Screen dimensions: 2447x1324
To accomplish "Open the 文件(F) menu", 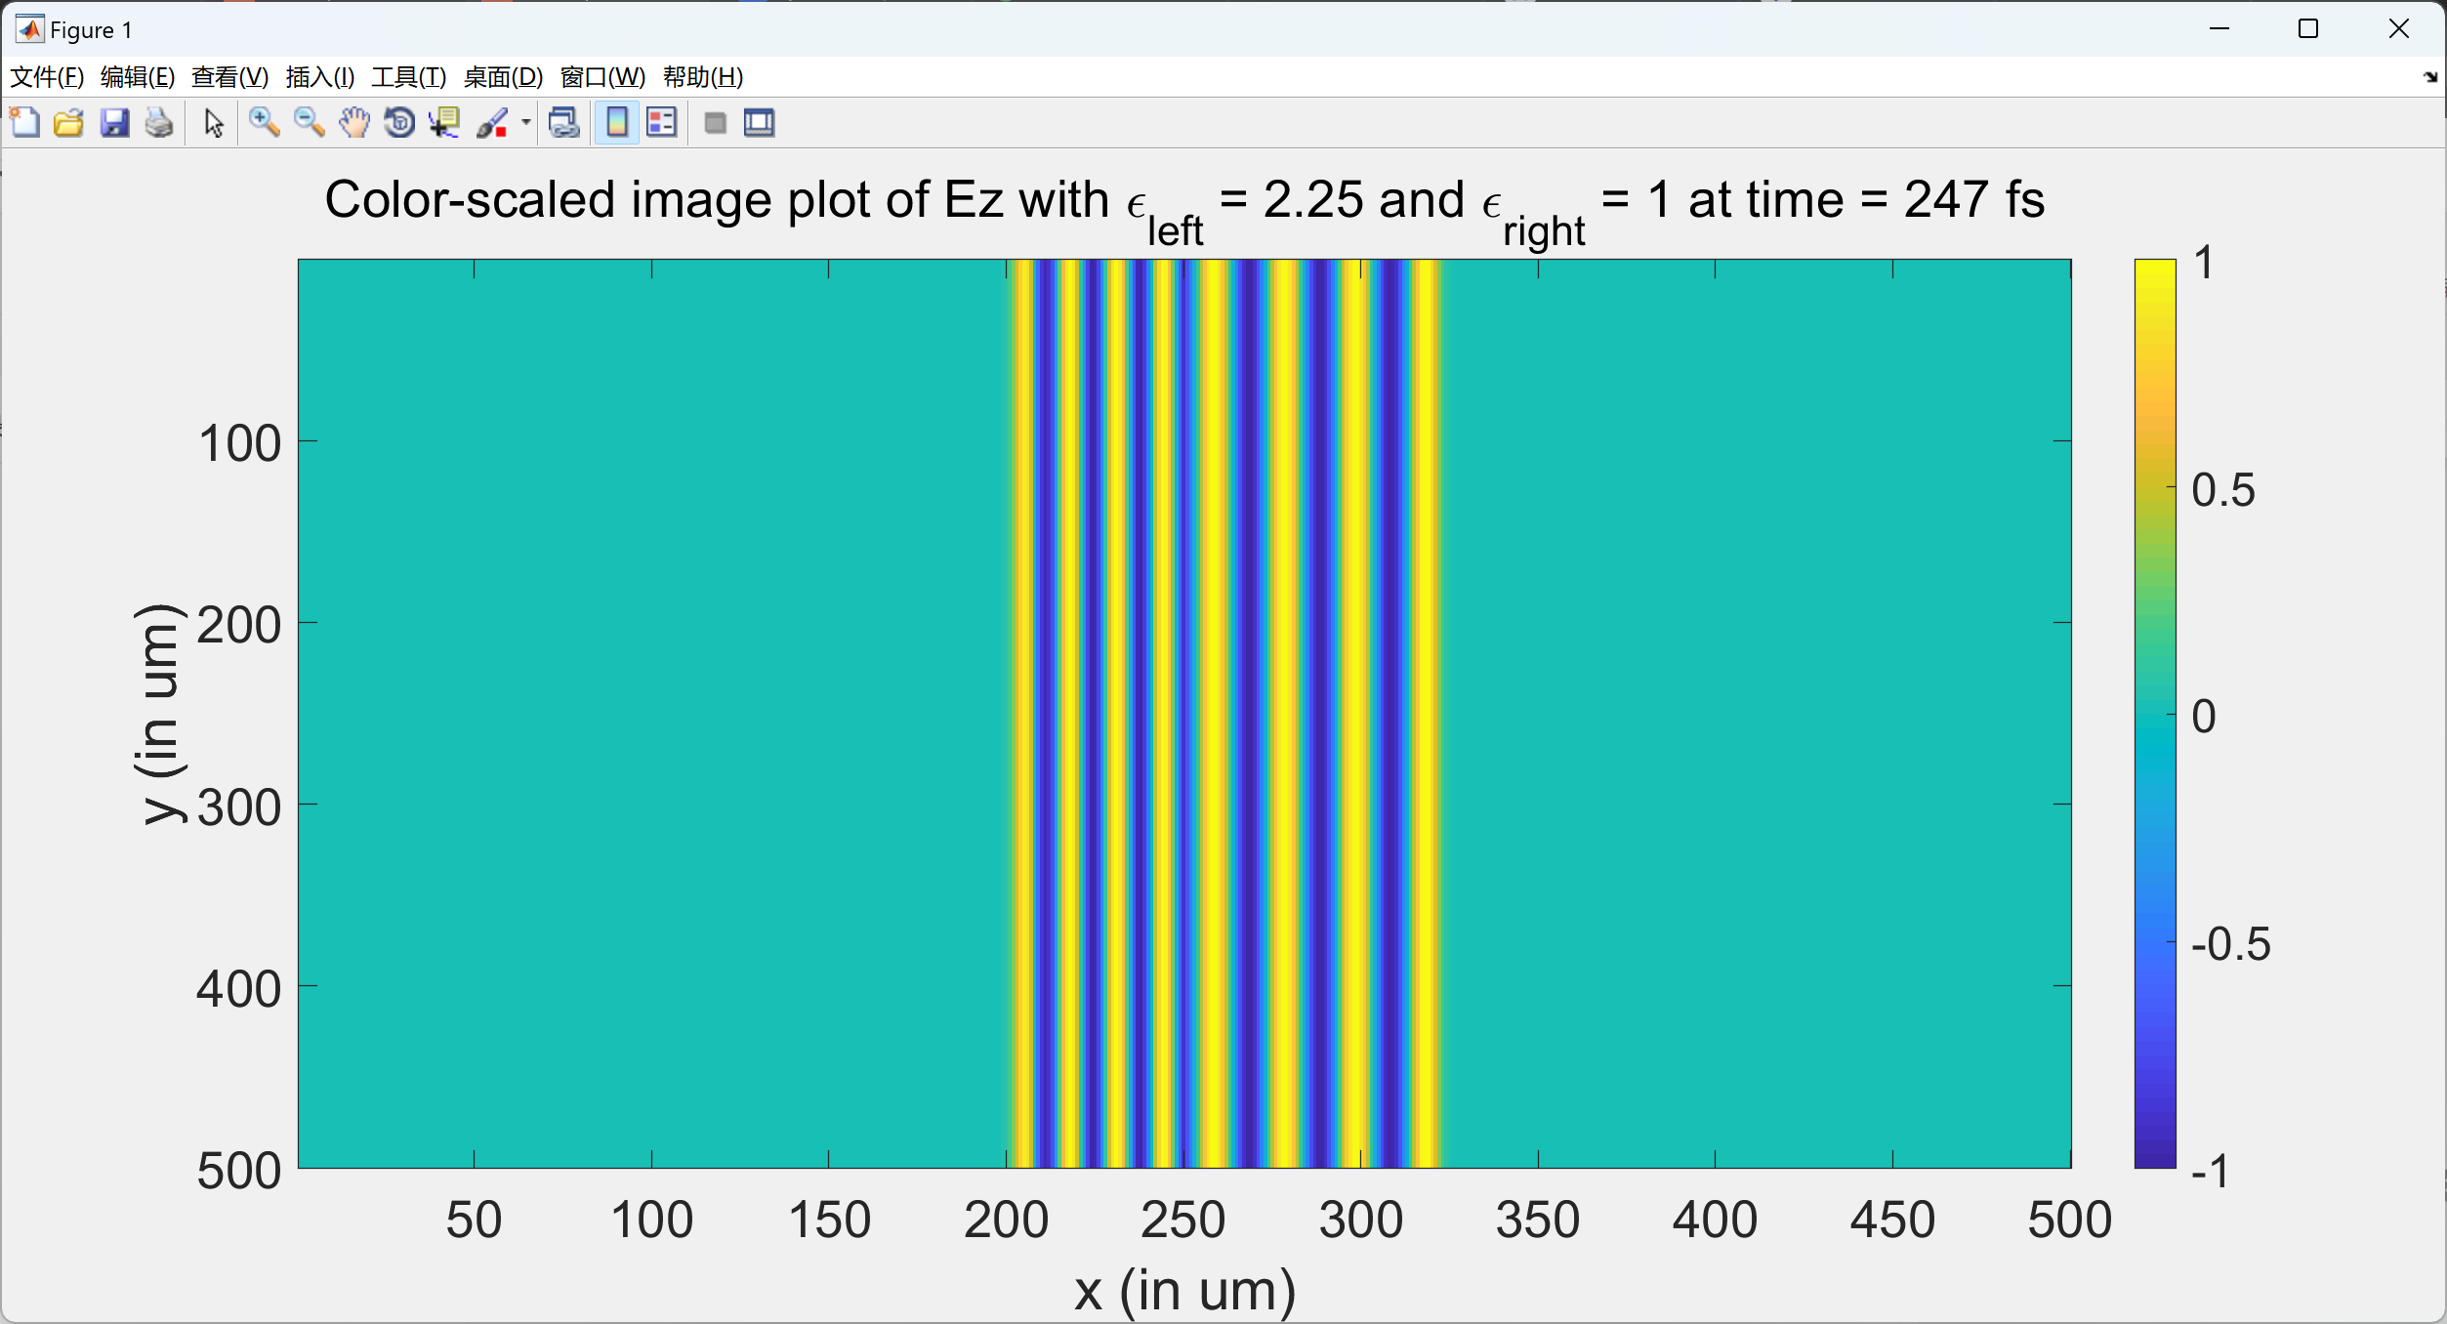I will pyautogui.click(x=46, y=77).
